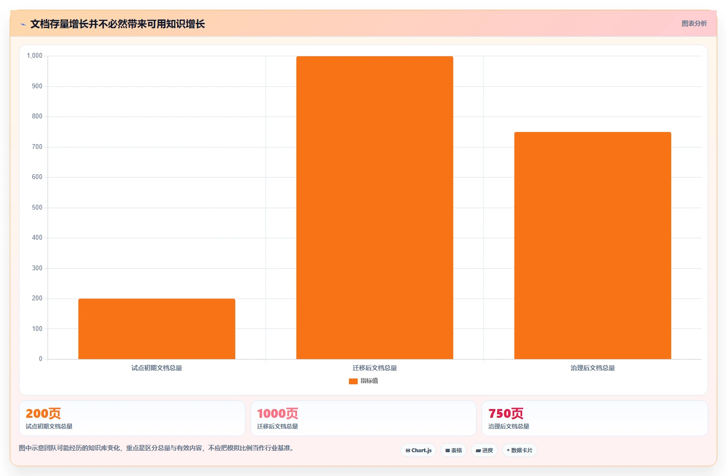727x476 pixels.
Task: Click the 数据卡片 tag
Action: pyautogui.click(x=519, y=450)
